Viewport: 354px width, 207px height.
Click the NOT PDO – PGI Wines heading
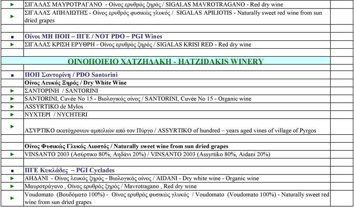93,36
